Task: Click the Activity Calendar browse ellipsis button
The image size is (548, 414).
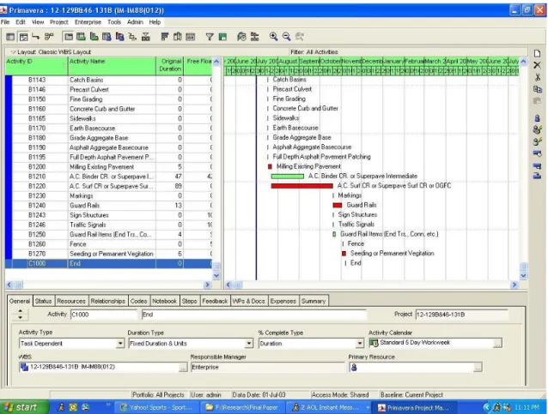Action: point(497,344)
